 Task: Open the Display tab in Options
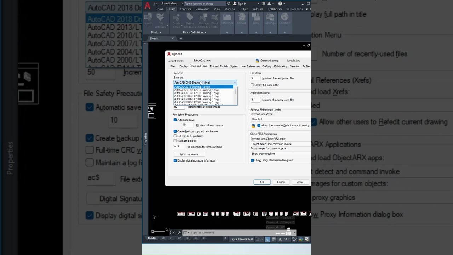pyautogui.click(x=183, y=66)
